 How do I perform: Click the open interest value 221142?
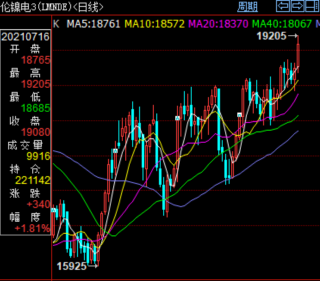[33, 180]
